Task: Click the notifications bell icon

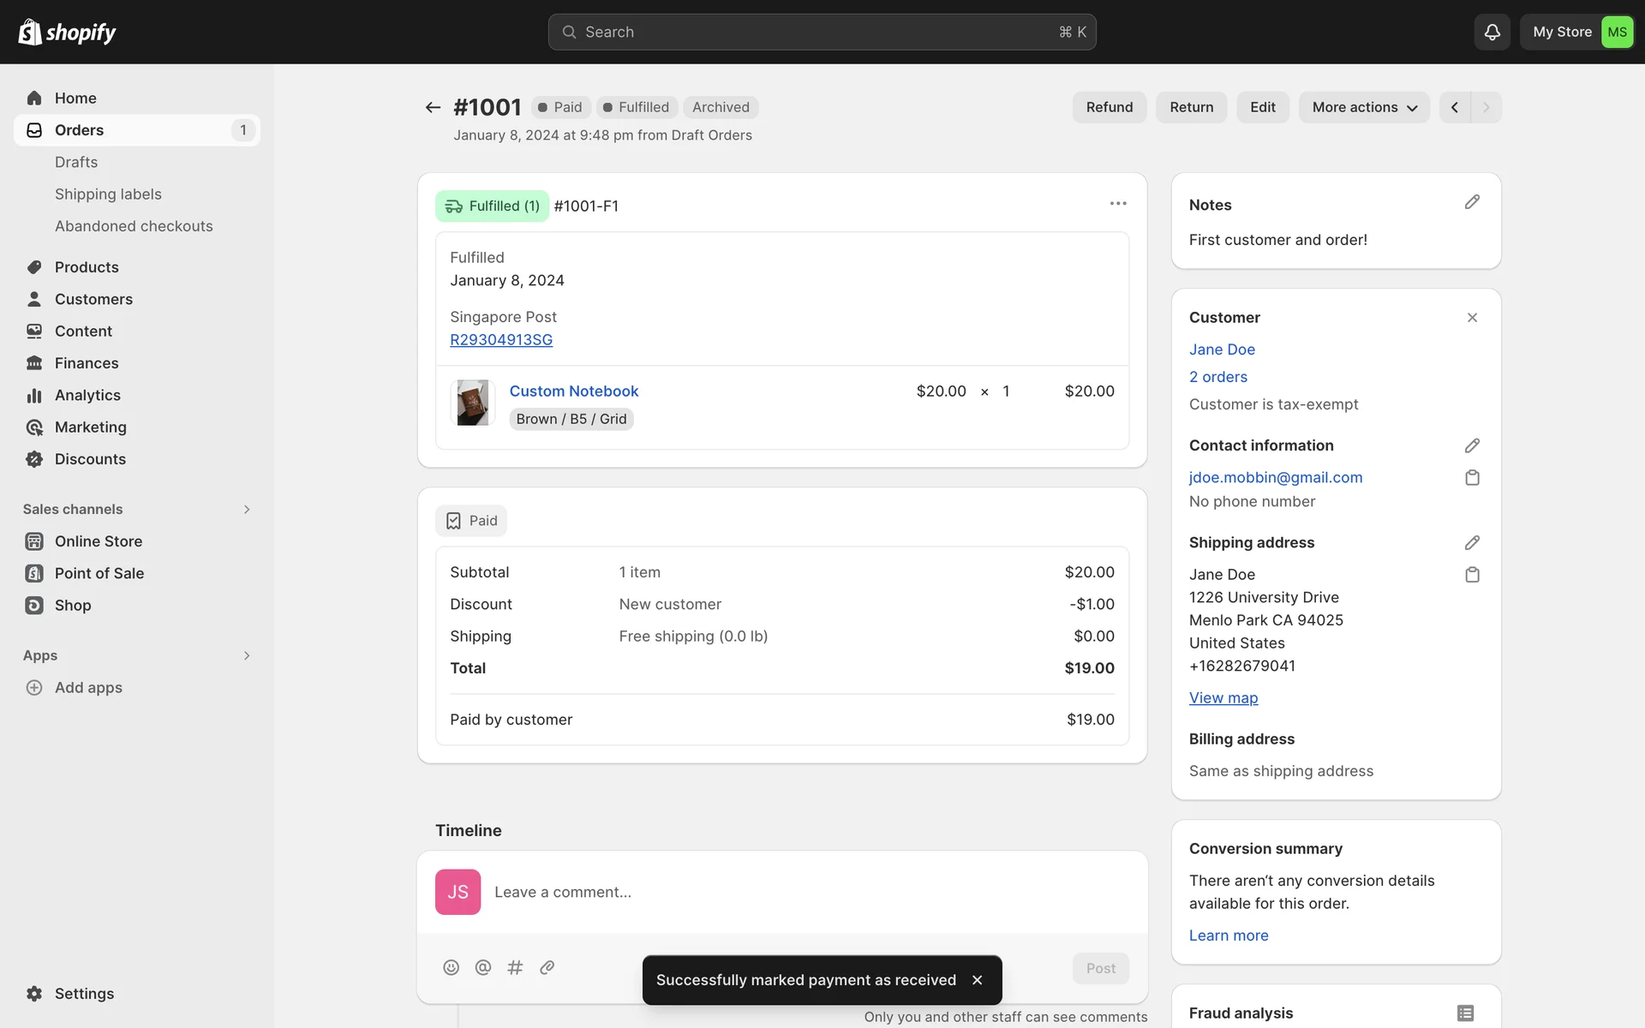Action: tap(1492, 32)
